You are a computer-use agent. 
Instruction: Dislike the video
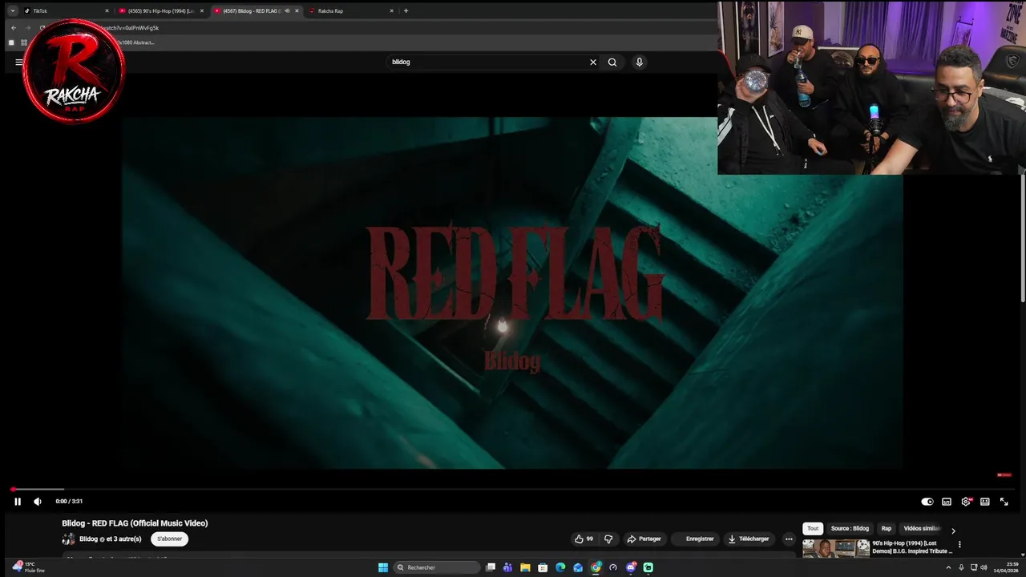pyautogui.click(x=608, y=539)
